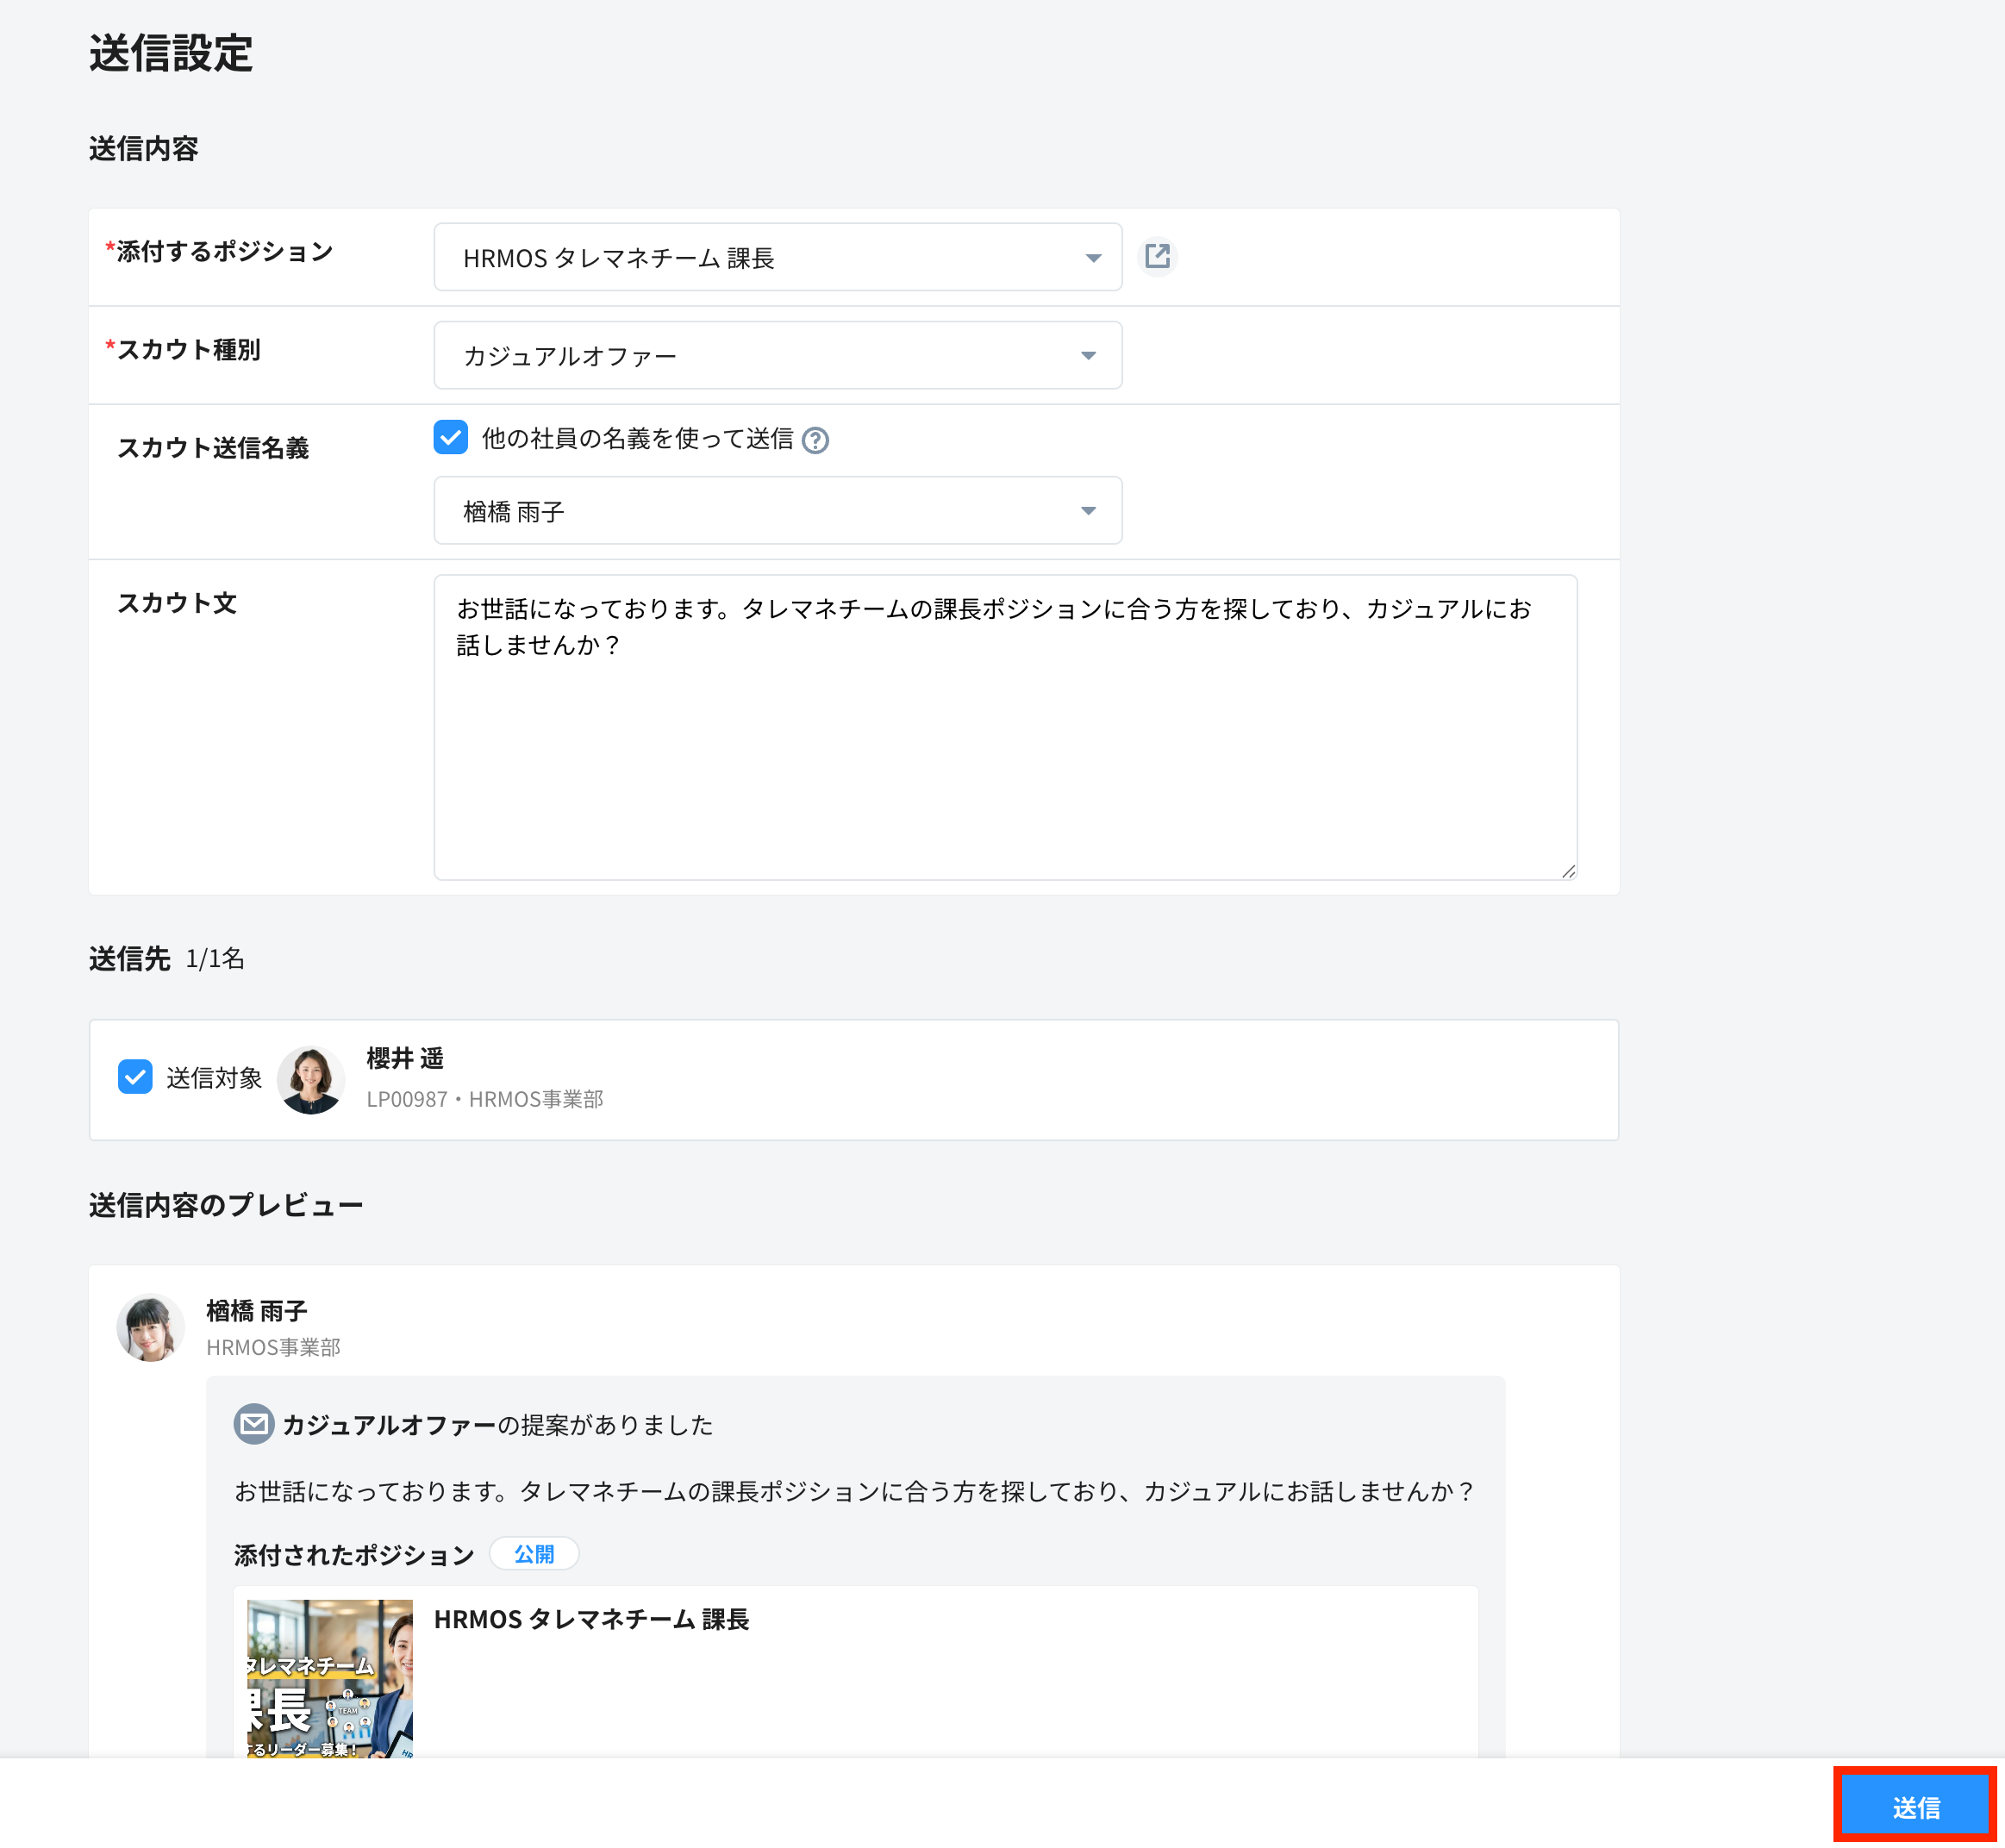Expand the スカウト種別 dropdown
Image resolution: width=2005 pixels, height=1848 pixels.
tap(778, 355)
